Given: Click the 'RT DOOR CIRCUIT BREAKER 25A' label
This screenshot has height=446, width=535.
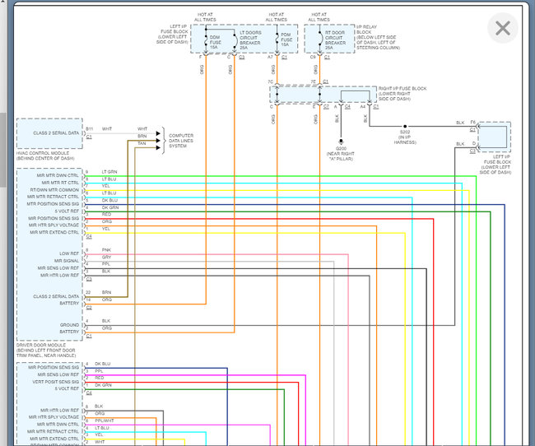Looking at the screenshot, I should 335,40.
